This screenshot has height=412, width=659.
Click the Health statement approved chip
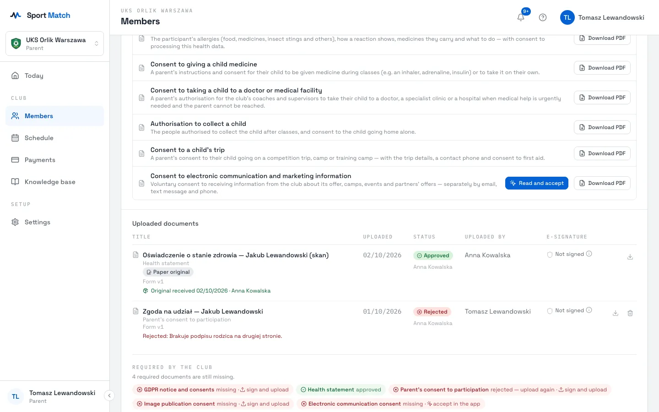(x=341, y=390)
